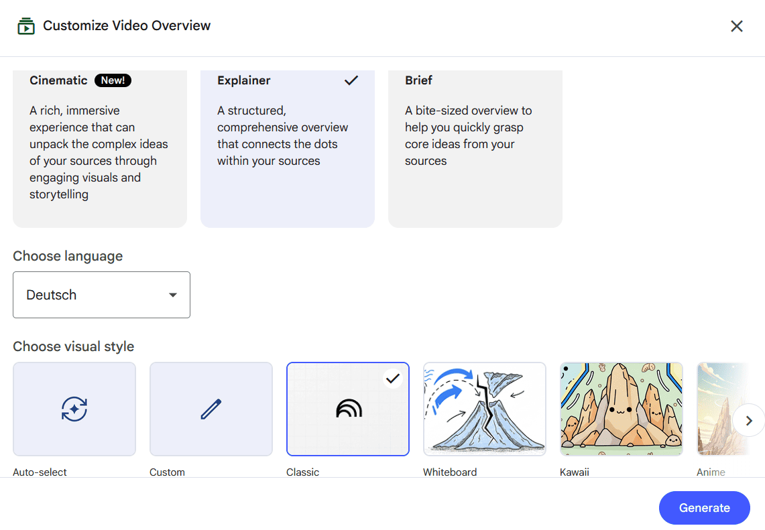Click the Custom style pencil icon
This screenshot has width=765, height=530.
click(x=211, y=409)
